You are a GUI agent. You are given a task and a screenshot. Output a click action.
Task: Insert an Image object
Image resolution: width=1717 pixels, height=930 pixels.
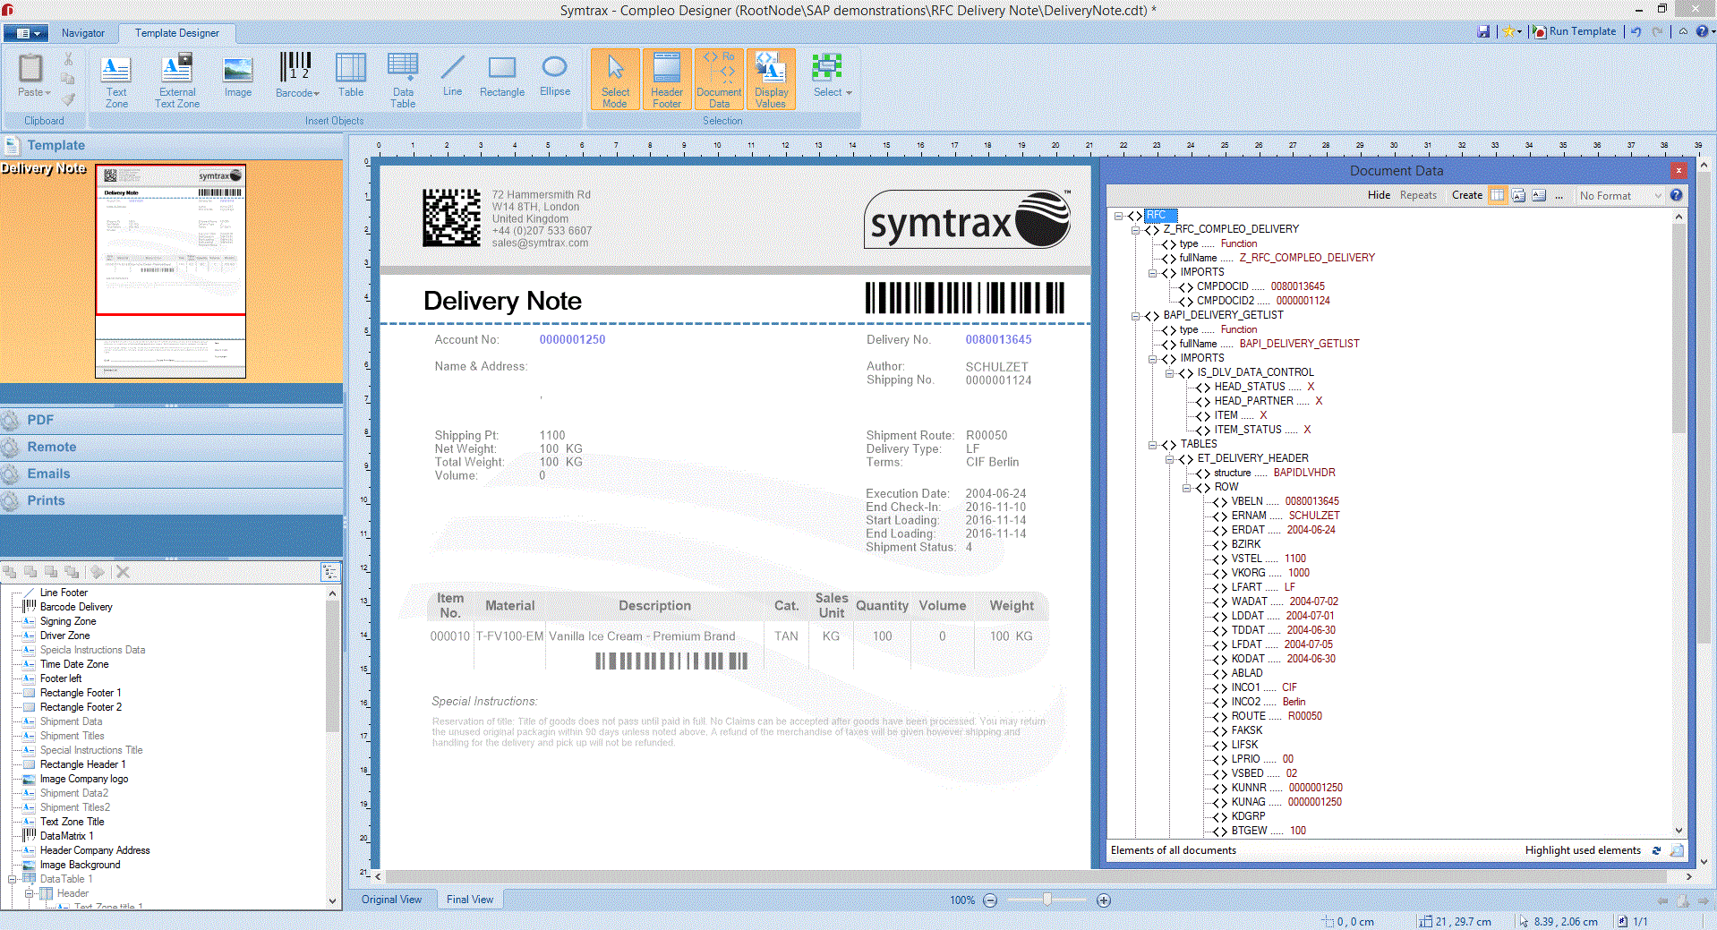pyautogui.click(x=238, y=76)
